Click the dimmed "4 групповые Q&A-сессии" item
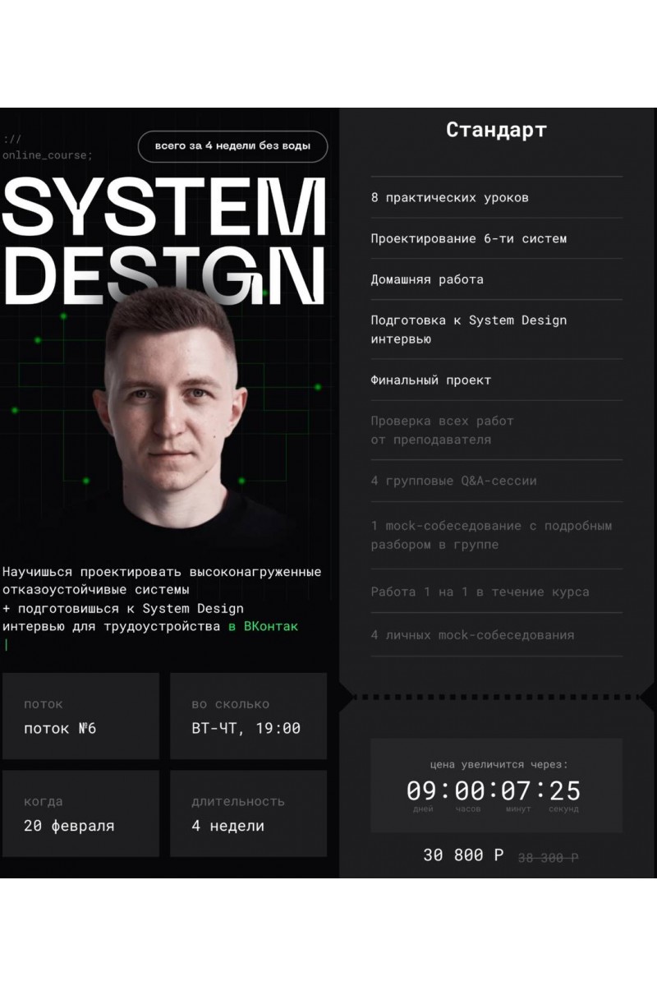The image size is (657, 986). 453,481
